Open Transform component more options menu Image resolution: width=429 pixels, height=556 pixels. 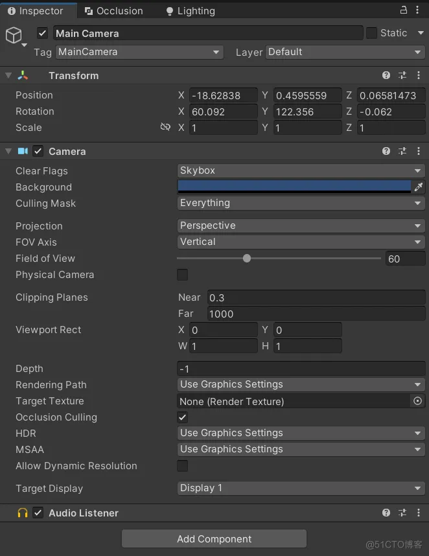pos(419,75)
